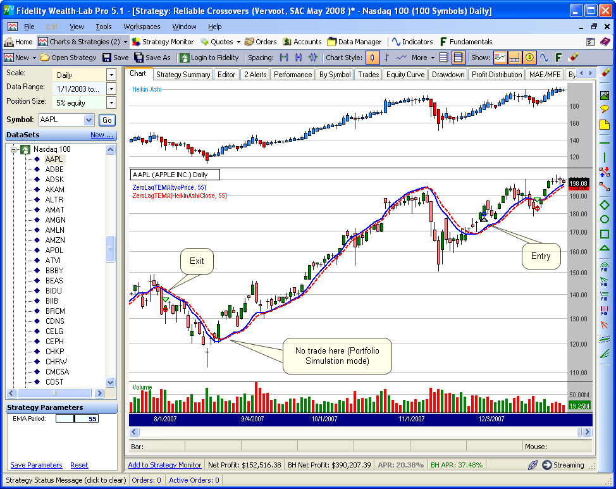The image size is (616, 489).
Task: Click the Save Parameters link
Action: point(36,465)
